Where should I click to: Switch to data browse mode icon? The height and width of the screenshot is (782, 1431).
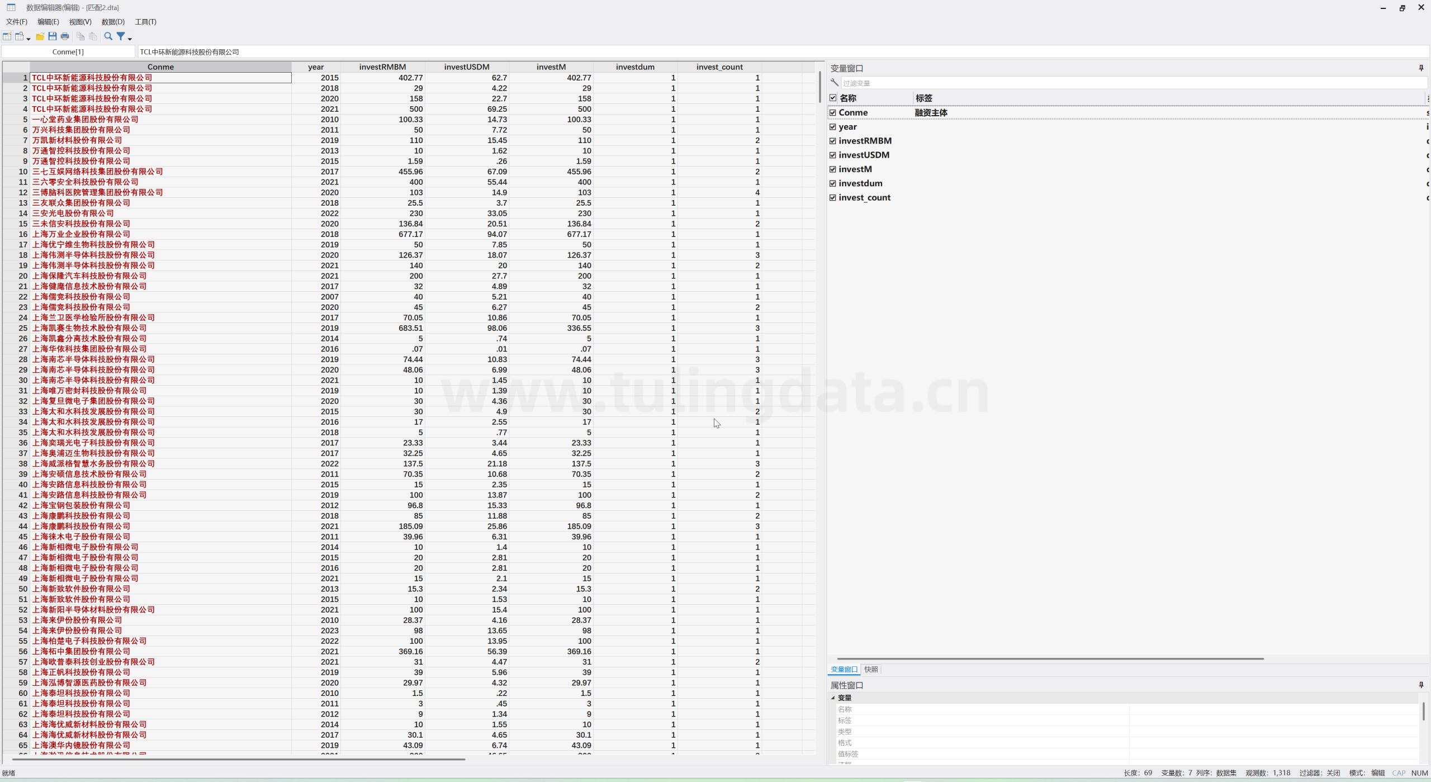[x=19, y=36]
